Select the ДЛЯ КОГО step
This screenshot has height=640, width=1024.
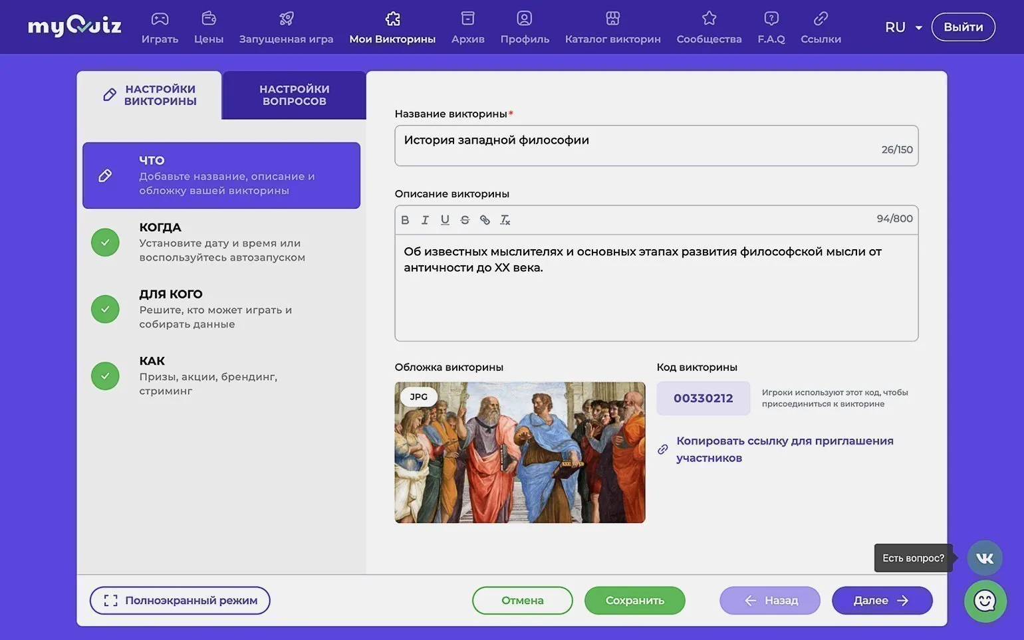pos(221,309)
